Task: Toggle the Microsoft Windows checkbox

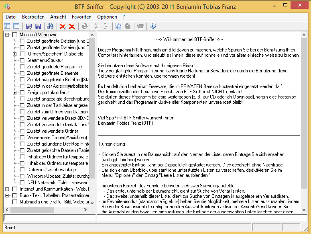Action: coord(14,35)
